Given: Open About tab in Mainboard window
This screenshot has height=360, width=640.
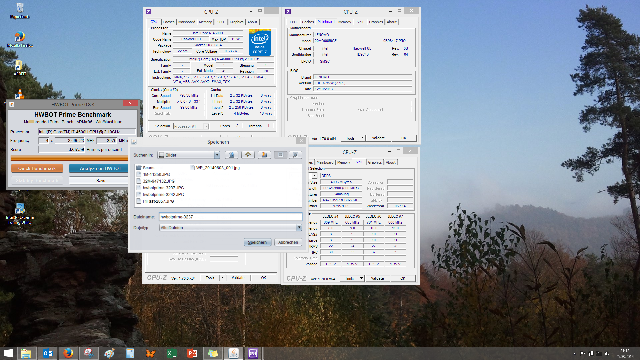Looking at the screenshot, I should click(392, 22).
